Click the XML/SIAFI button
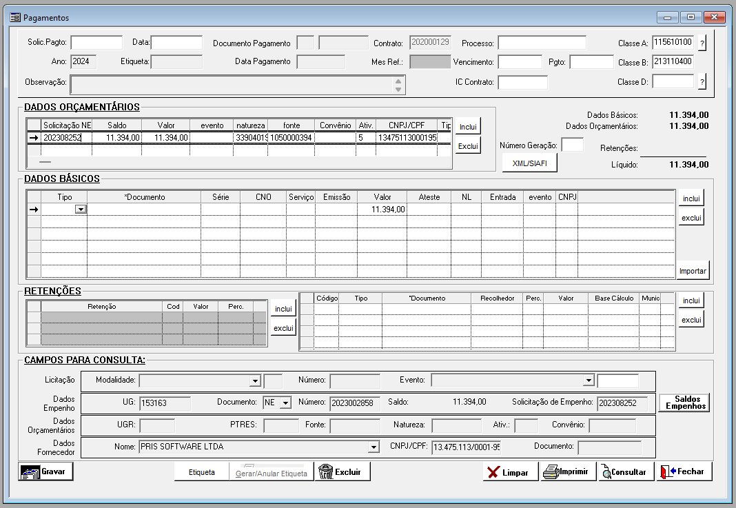Viewport: 736px width, 508px height. 529,163
